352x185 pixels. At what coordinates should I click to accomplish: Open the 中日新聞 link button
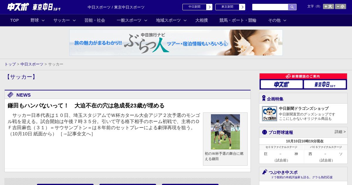(x=194, y=7)
